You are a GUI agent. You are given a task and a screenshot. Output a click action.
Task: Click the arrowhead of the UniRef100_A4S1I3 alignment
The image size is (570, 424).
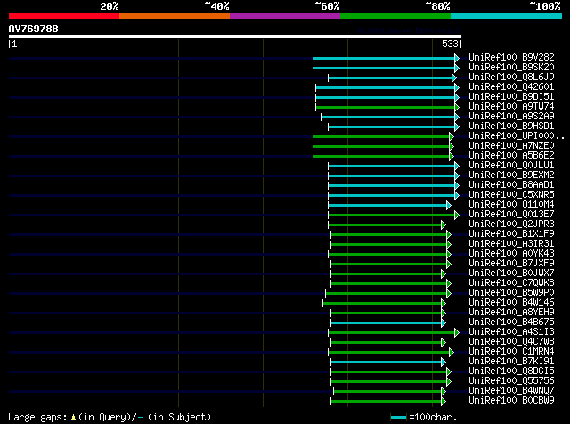click(x=457, y=333)
